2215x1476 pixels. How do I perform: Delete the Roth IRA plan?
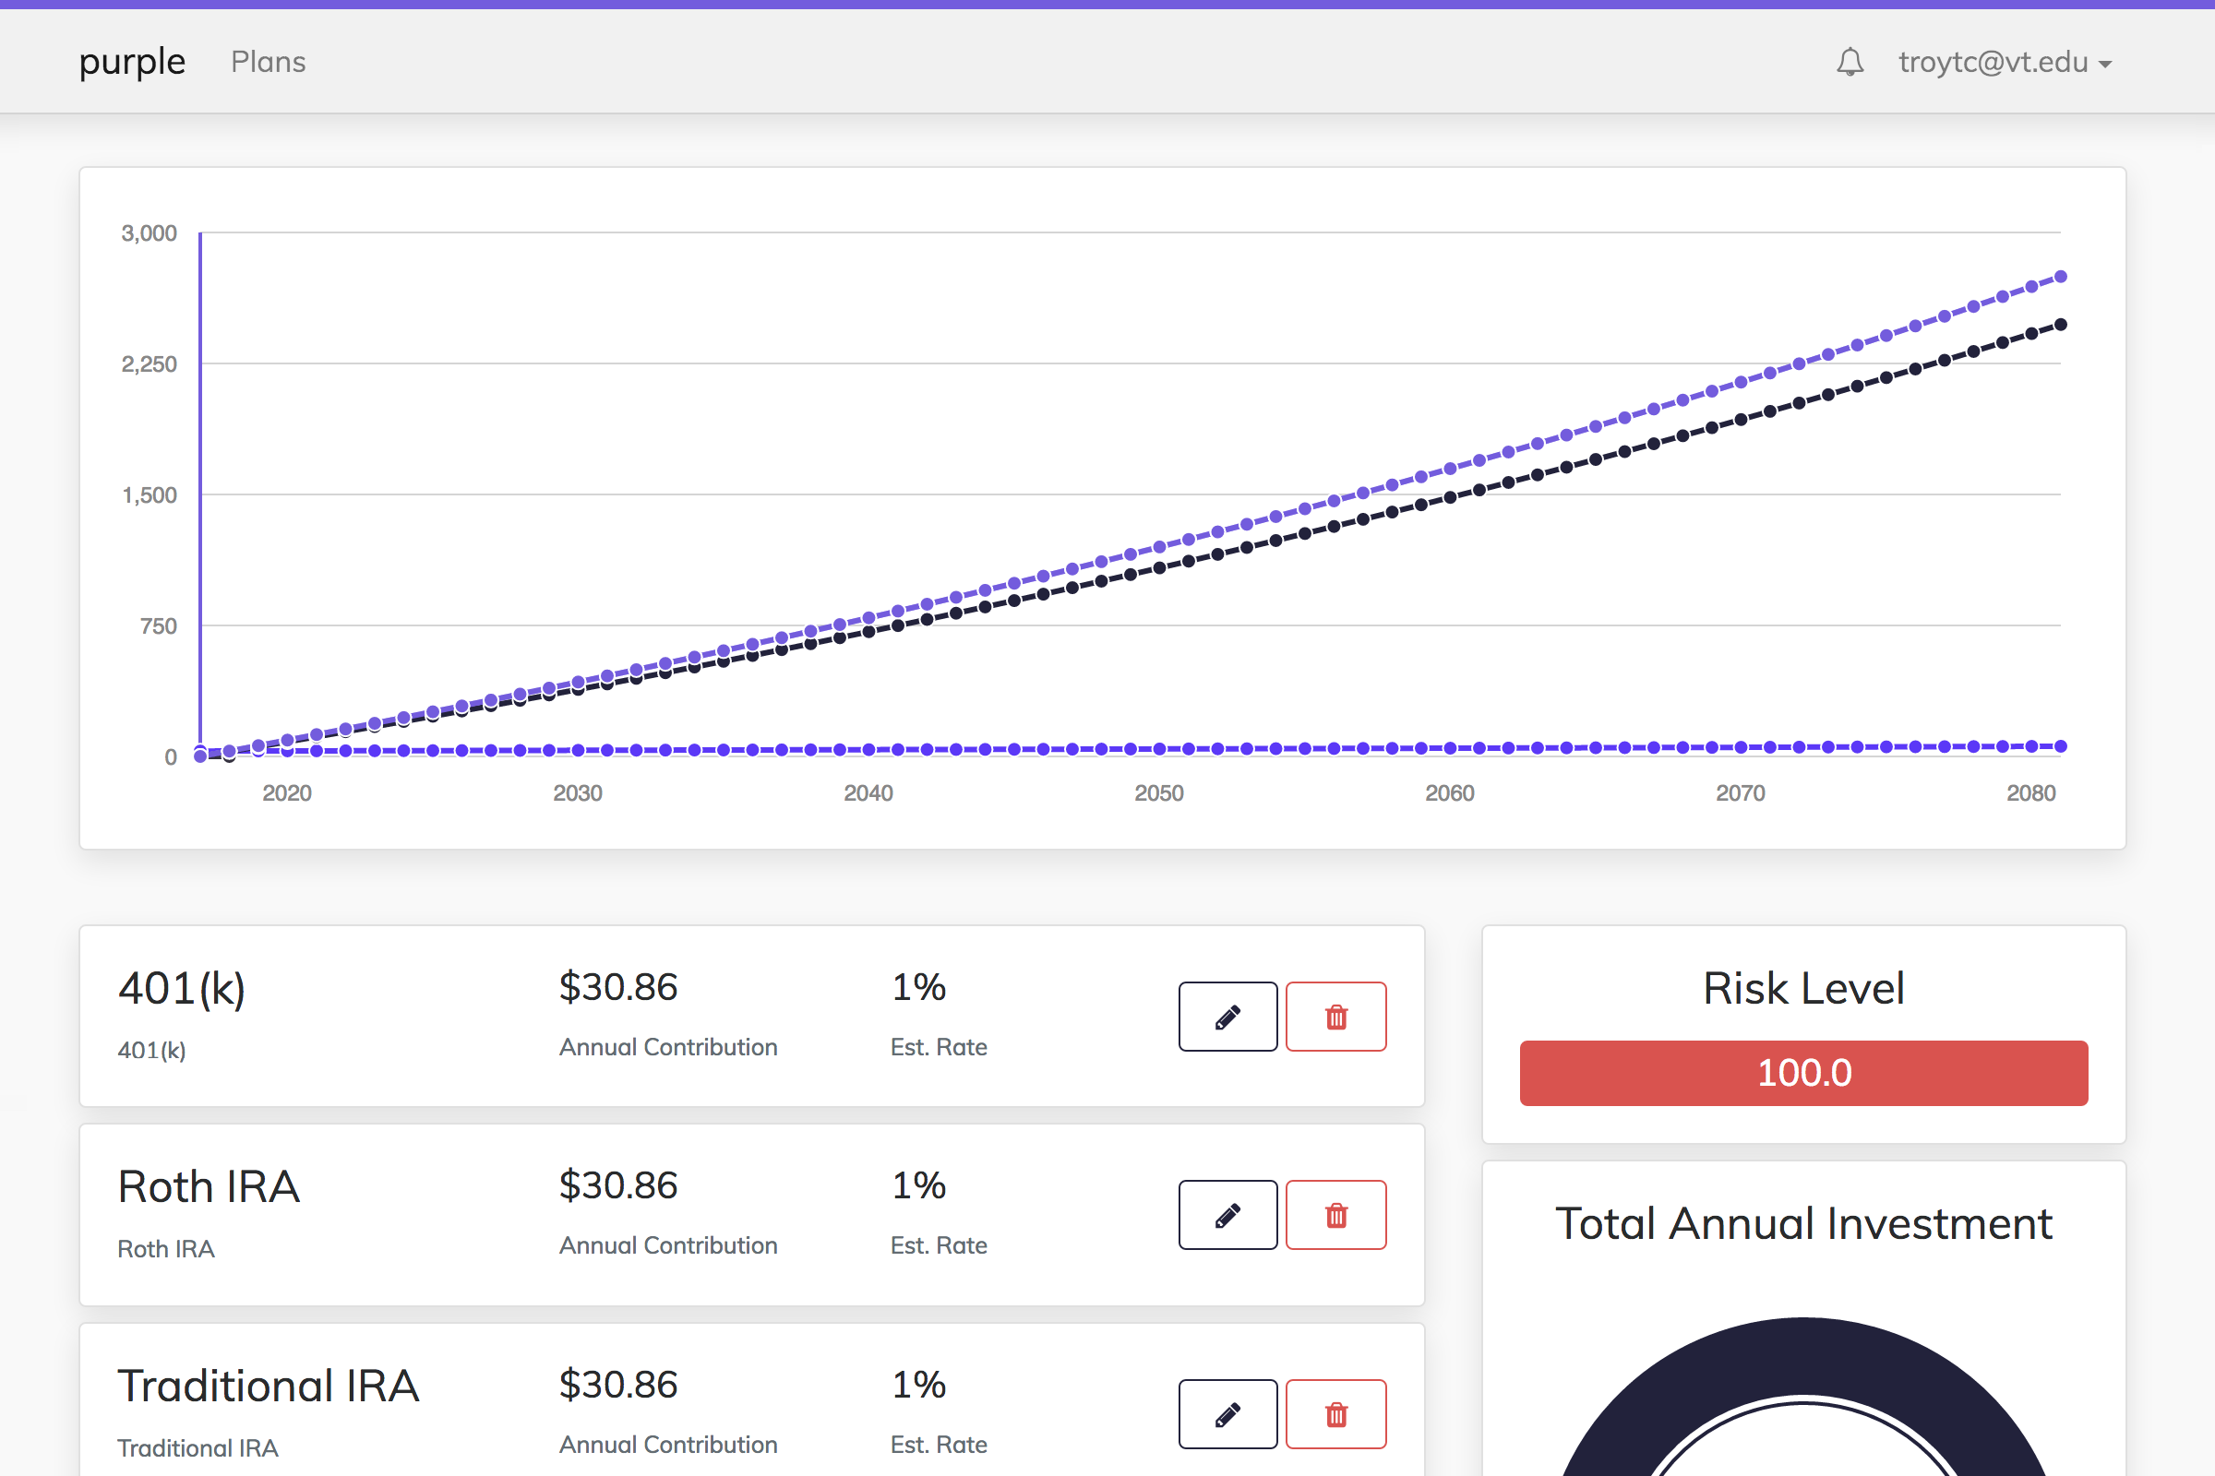click(1335, 1215)
